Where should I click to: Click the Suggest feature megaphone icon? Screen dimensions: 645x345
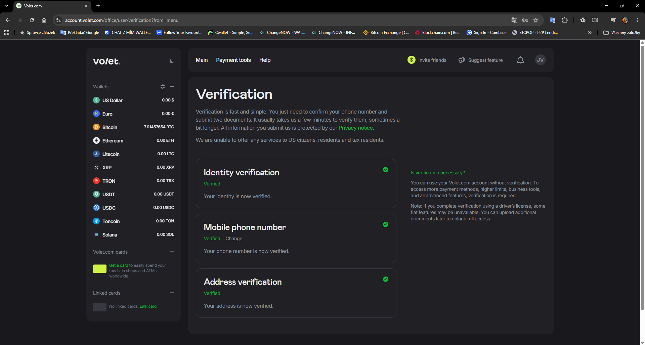462,60
